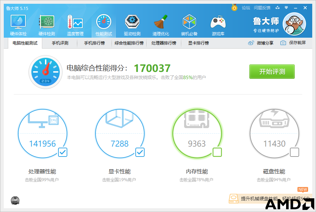This screenshot has height=212, width=316.
Task: Click the hard disk icon in promotion banner
Action: coord(234,199)
